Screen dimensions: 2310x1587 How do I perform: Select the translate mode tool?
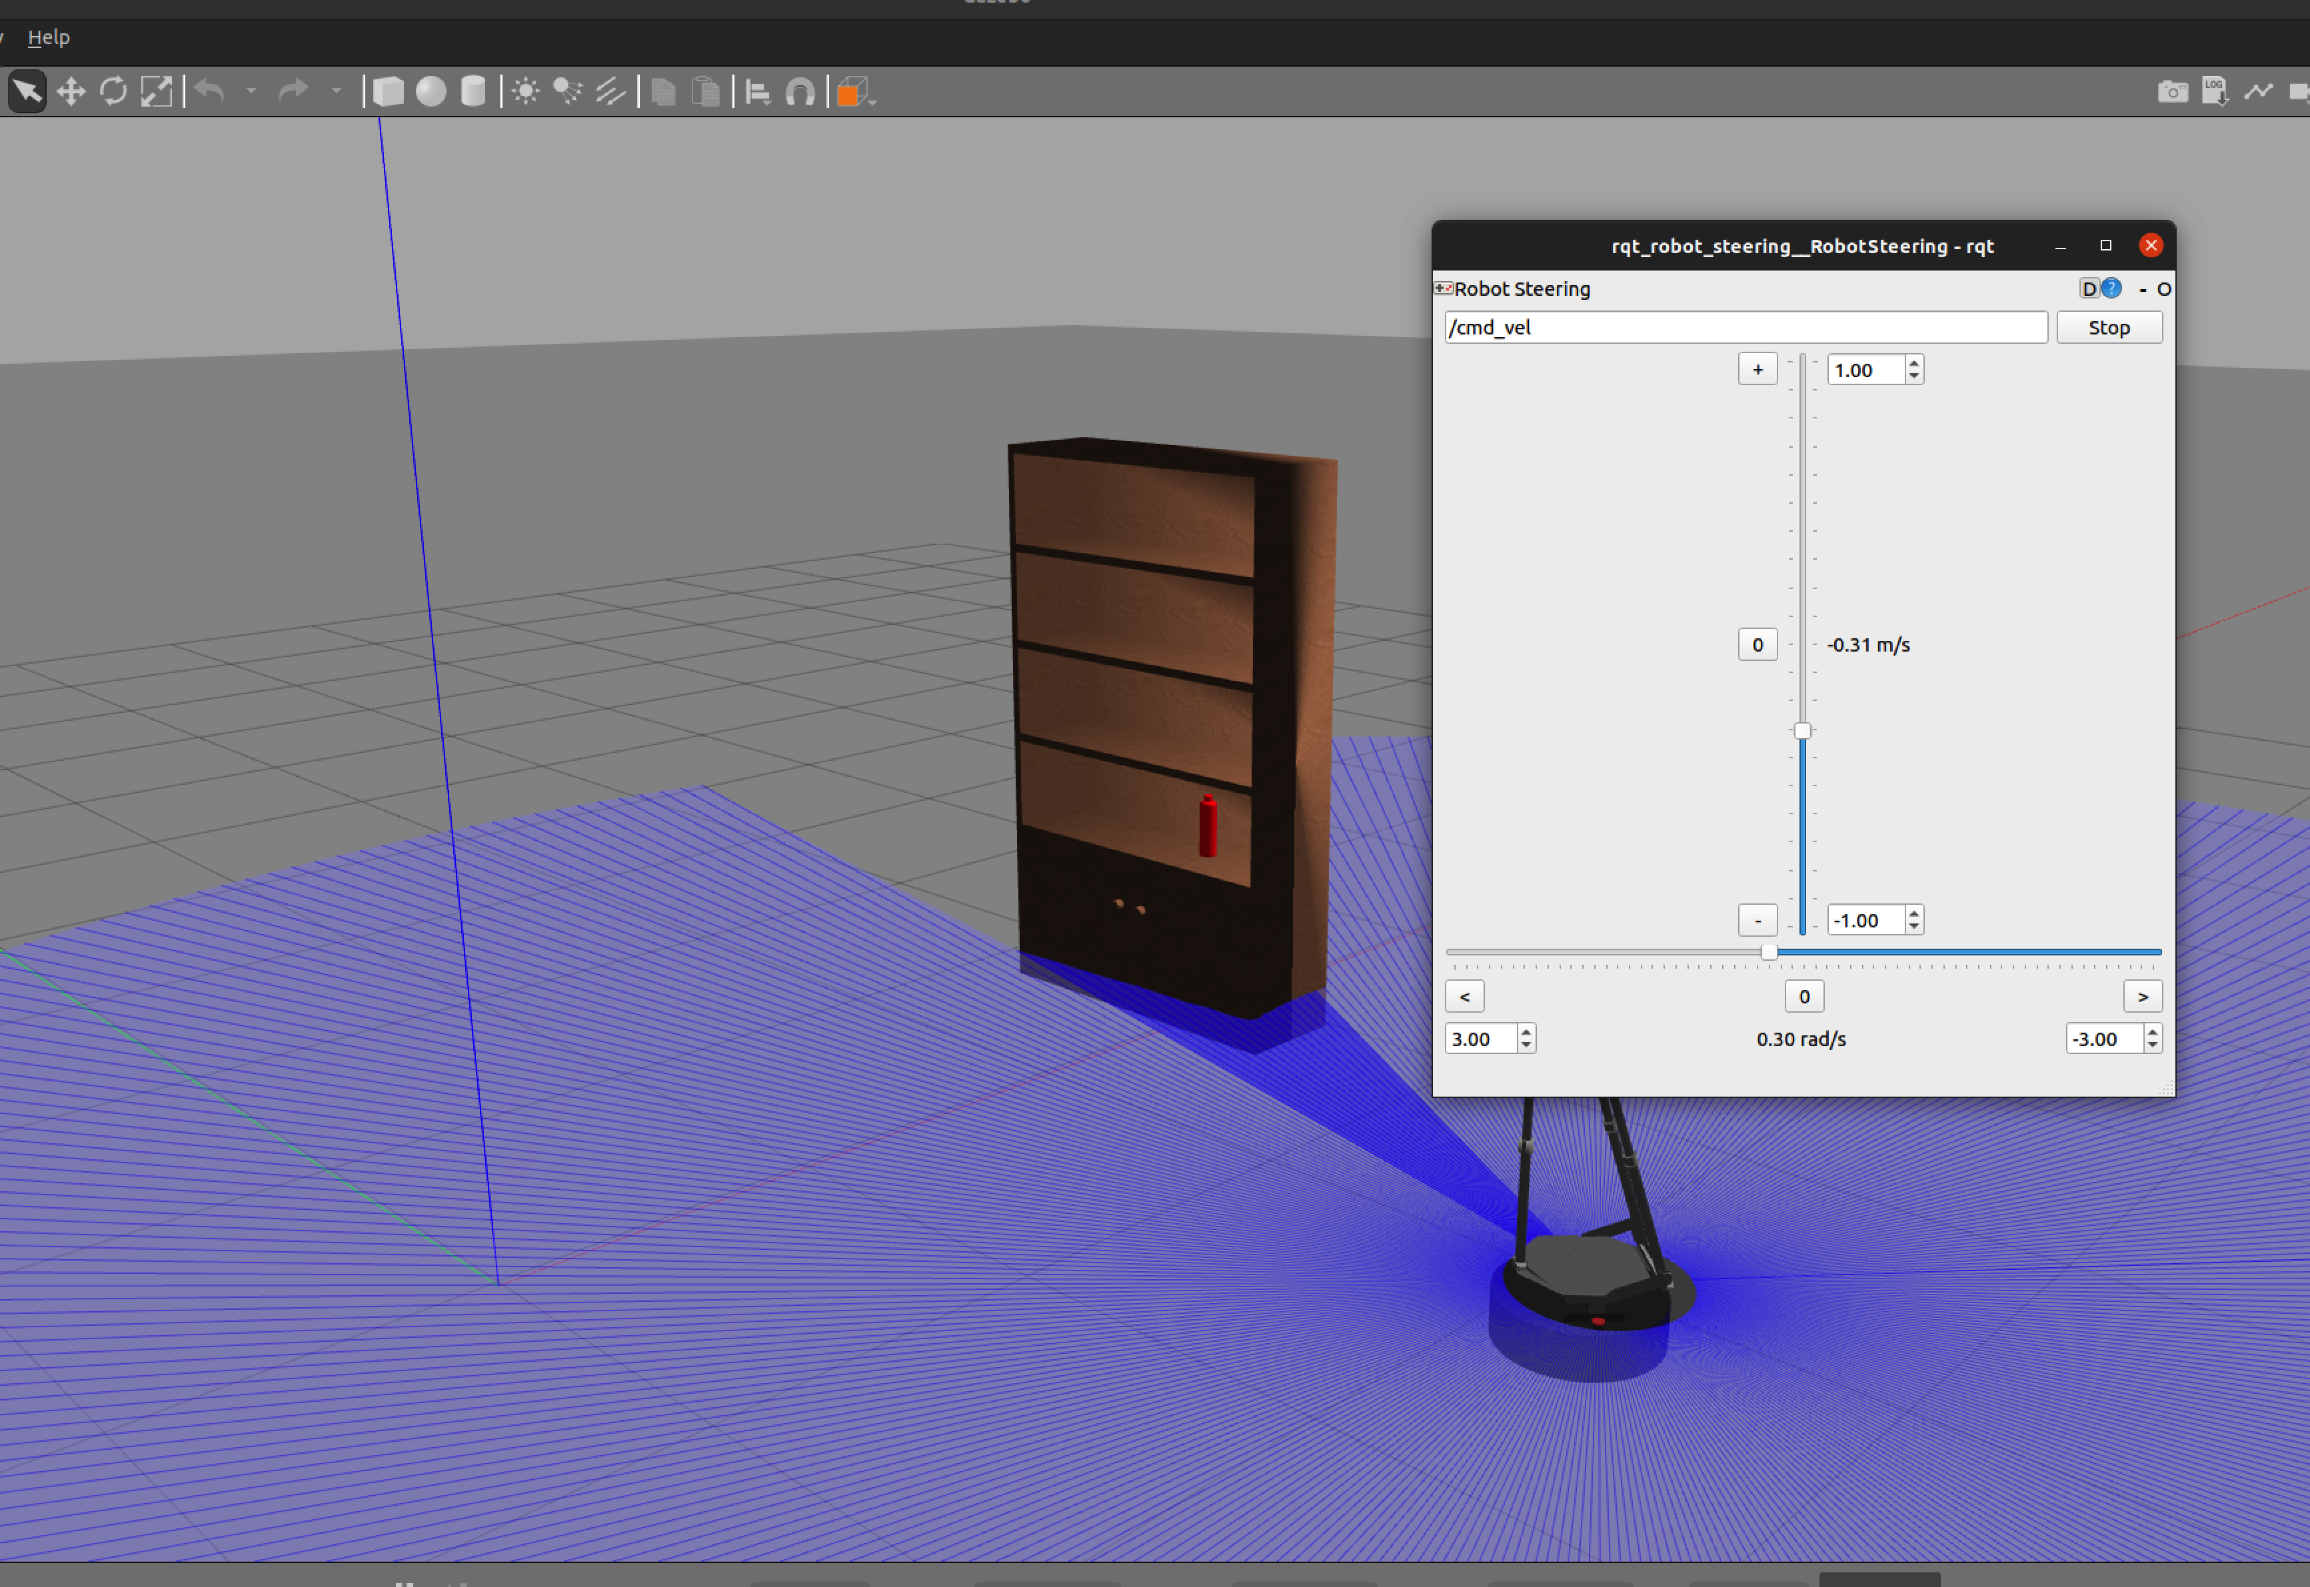click(71, 93)
